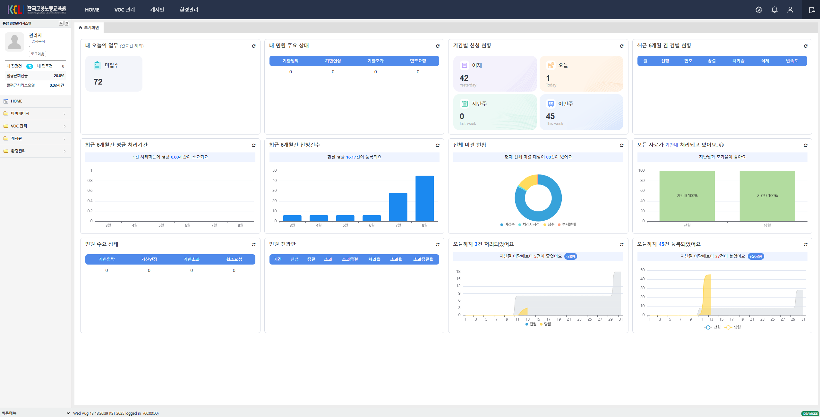Viewport: 820px width, 417px height.
Task: Open the user profile icon in header
Action: point(790,10)
